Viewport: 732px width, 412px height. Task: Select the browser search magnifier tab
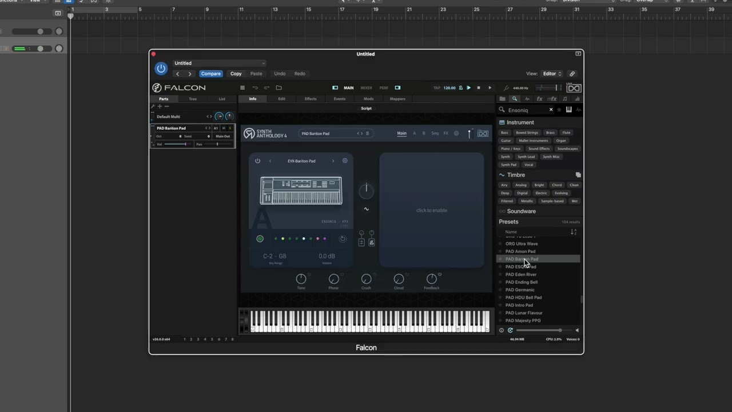[515, 99]
